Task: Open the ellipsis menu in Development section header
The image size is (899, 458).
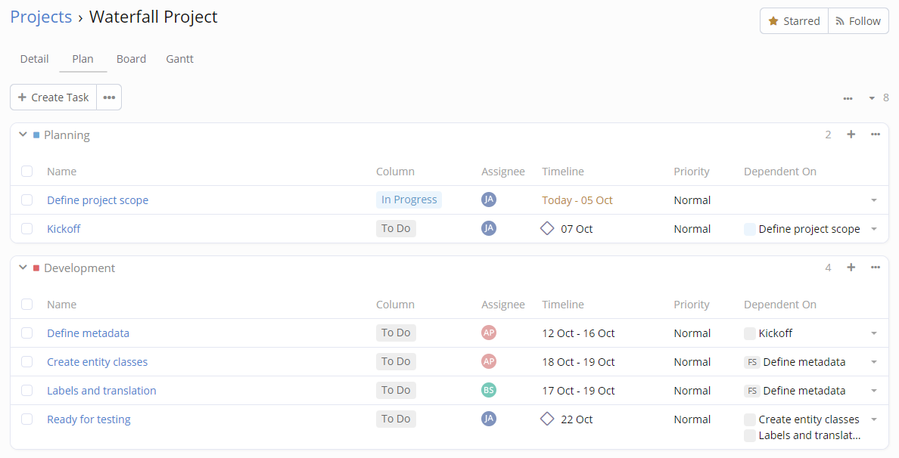Action: click(876, 268)
